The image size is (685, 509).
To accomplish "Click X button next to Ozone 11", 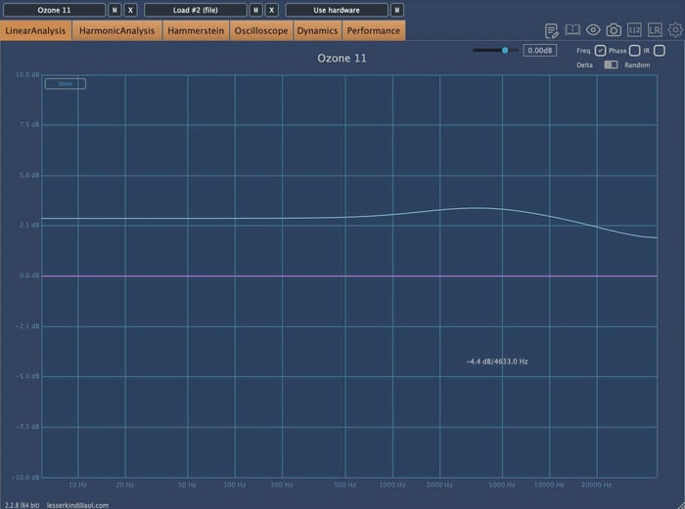I will [130, 10].
